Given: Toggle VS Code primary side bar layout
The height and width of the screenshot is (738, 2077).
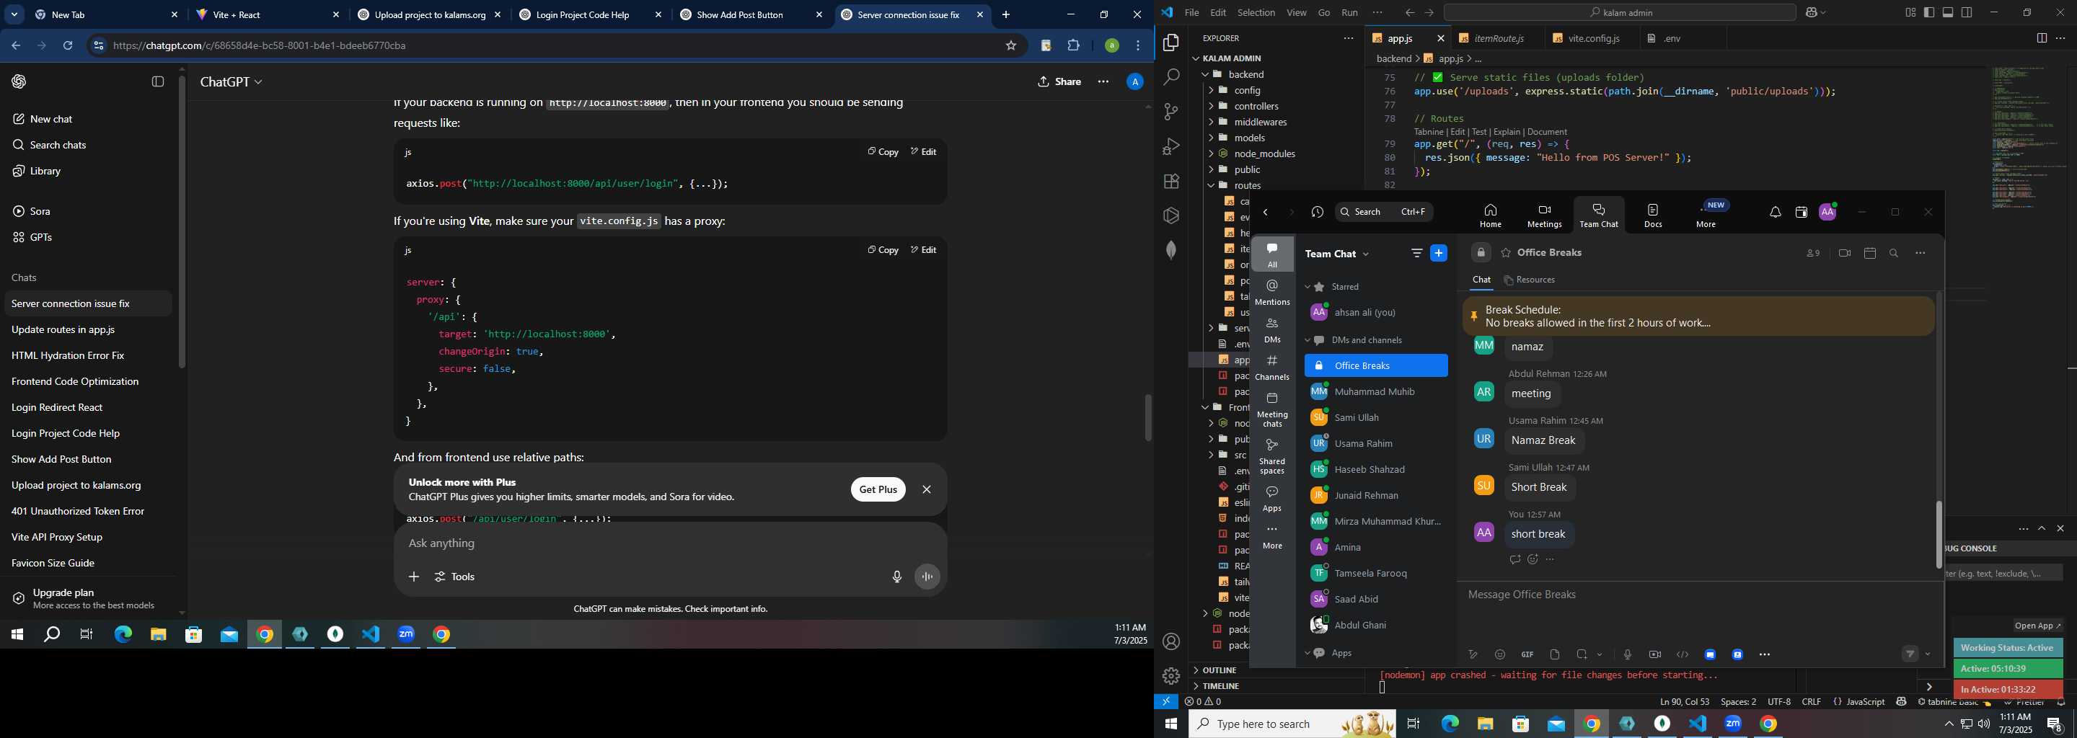Looking at the screenshot, I should pos(1928,13).
